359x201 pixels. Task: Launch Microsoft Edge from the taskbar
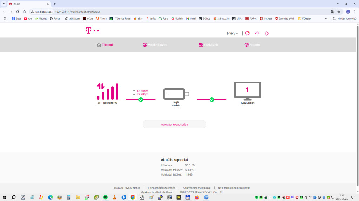50,198
